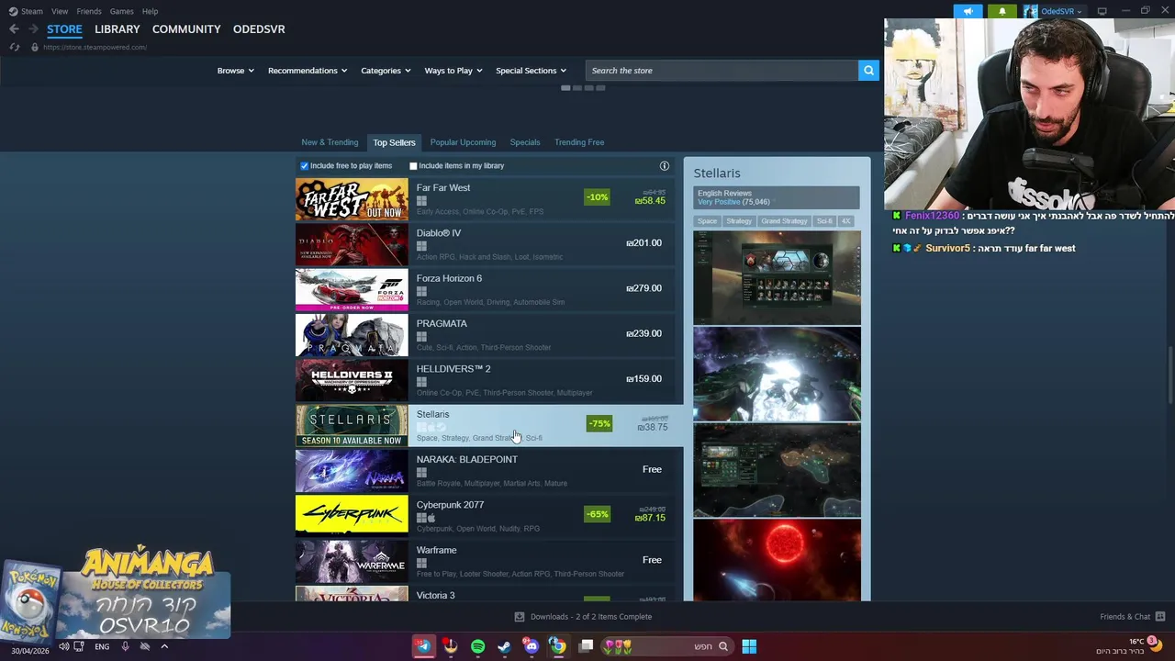Screen dimensions: 1175x661
Task: Open the Help menu
Action: tap(150, 11)
